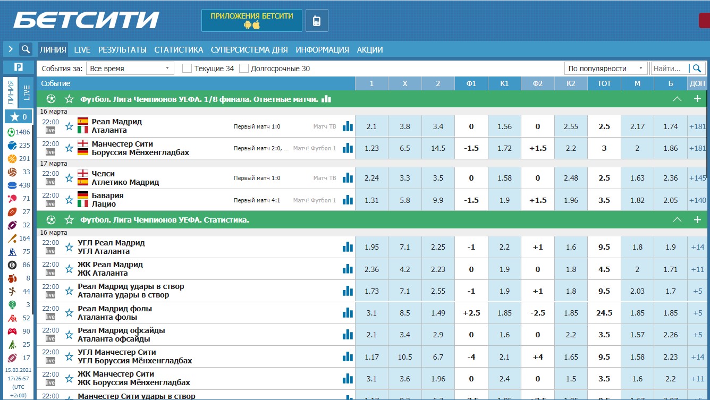Viewport: 710px width, 400px height.
Task: Pick odds 2.1 for Реал Мадрид win versus Аталанта
Action: (371, 126)
